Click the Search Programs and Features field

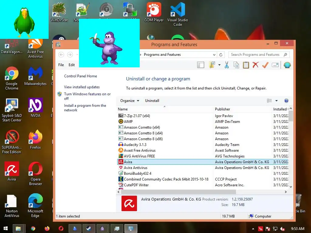click(x=259, y=55)
